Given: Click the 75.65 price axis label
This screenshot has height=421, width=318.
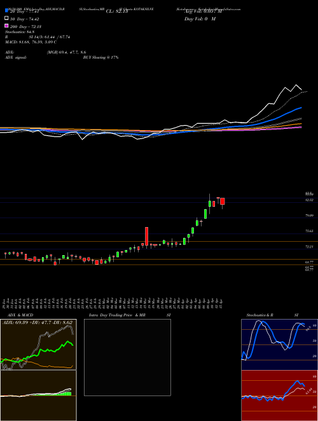Looking at the screenshot, I should click(310, 231).
